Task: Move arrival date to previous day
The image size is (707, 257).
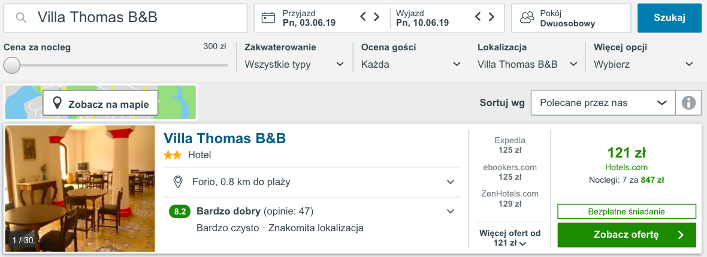Action: 363,17
